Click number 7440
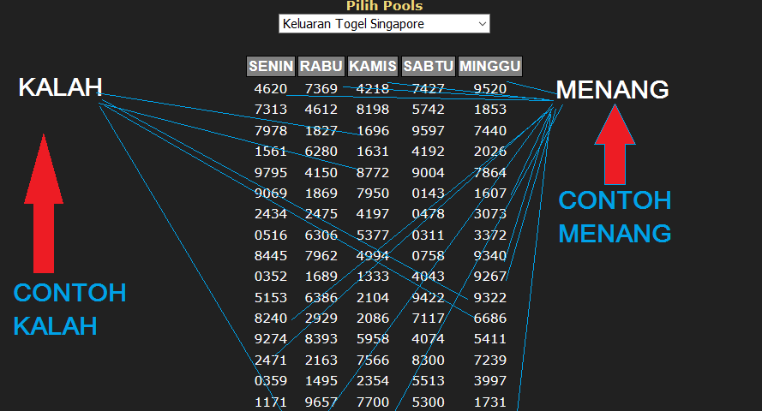The height and width of the screenshot is (411, 762). [490, 131]
